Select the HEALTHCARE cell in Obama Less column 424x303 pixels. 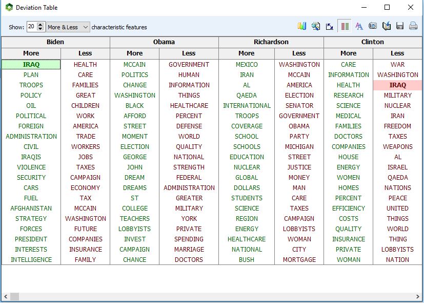[189, 106]
